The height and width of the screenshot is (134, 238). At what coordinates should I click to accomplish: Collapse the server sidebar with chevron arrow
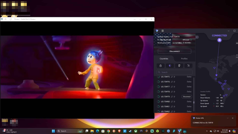197,37
